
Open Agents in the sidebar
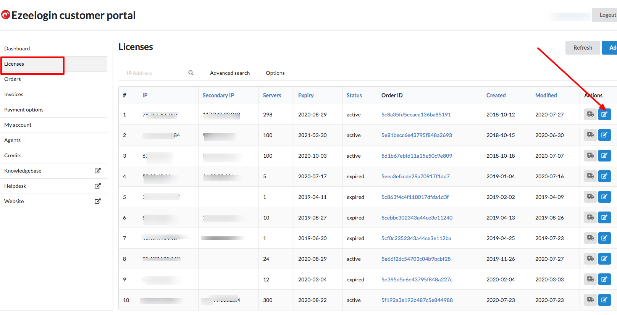tap(53, 140)
